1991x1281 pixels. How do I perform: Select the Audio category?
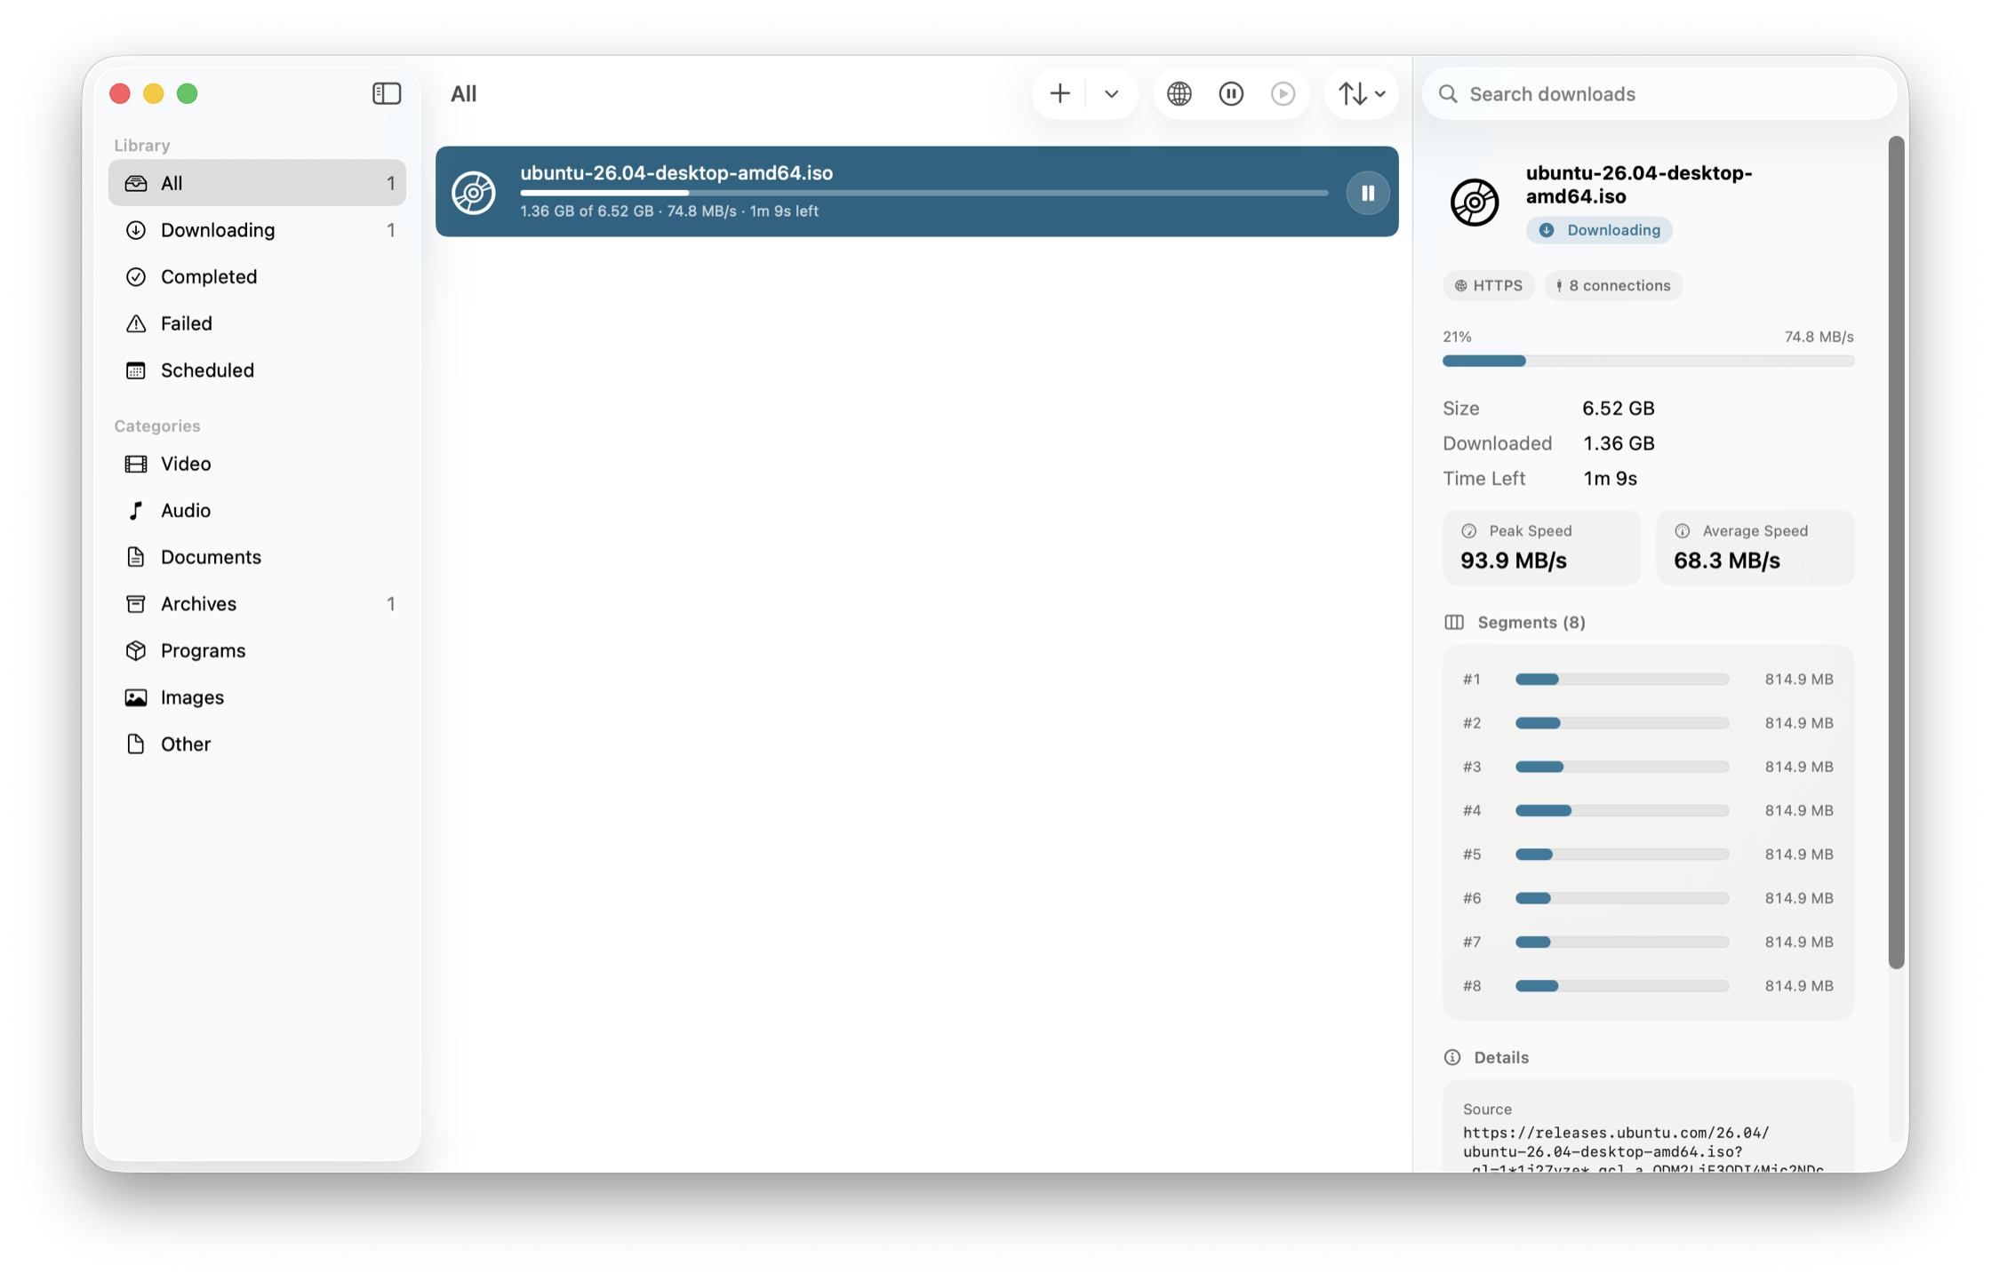(257, 510)
